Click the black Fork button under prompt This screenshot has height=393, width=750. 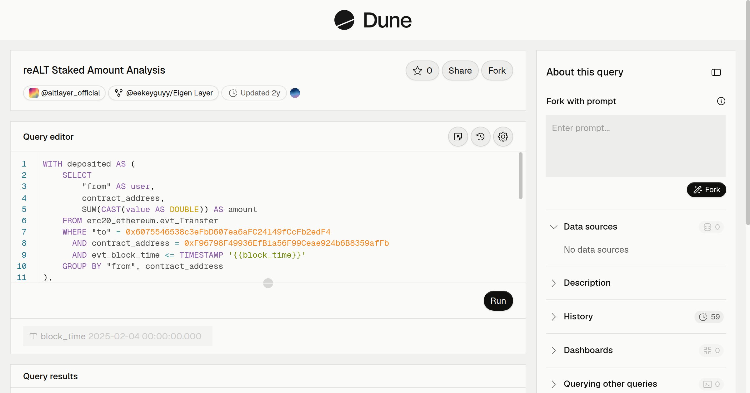tap(706, 190)
